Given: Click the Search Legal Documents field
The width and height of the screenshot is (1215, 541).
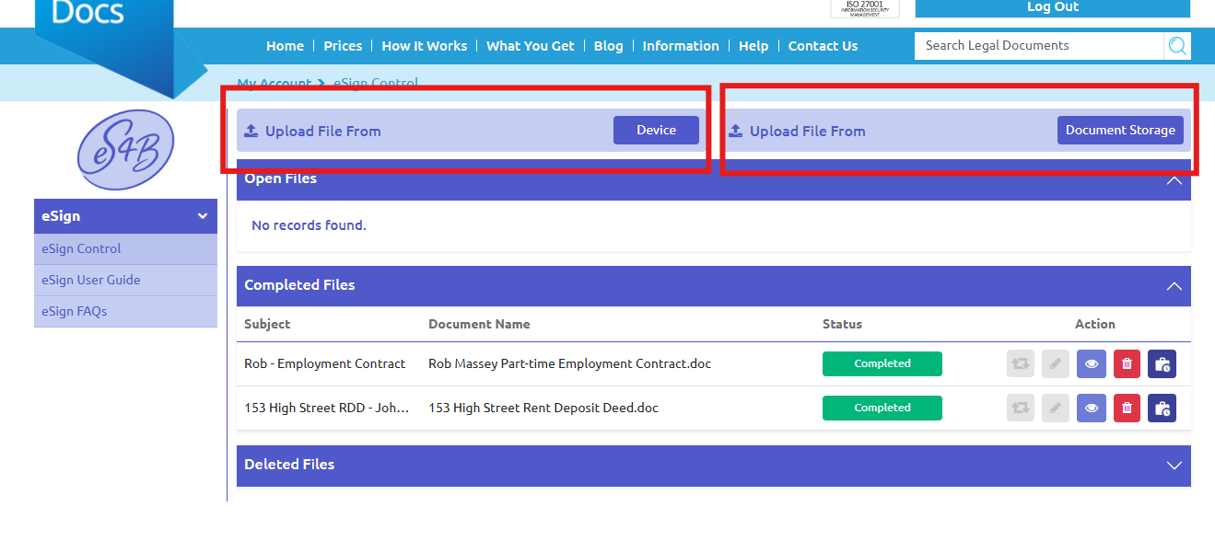Looking at the screenshot, I should pyautogui.click(x=1038, y=46).
